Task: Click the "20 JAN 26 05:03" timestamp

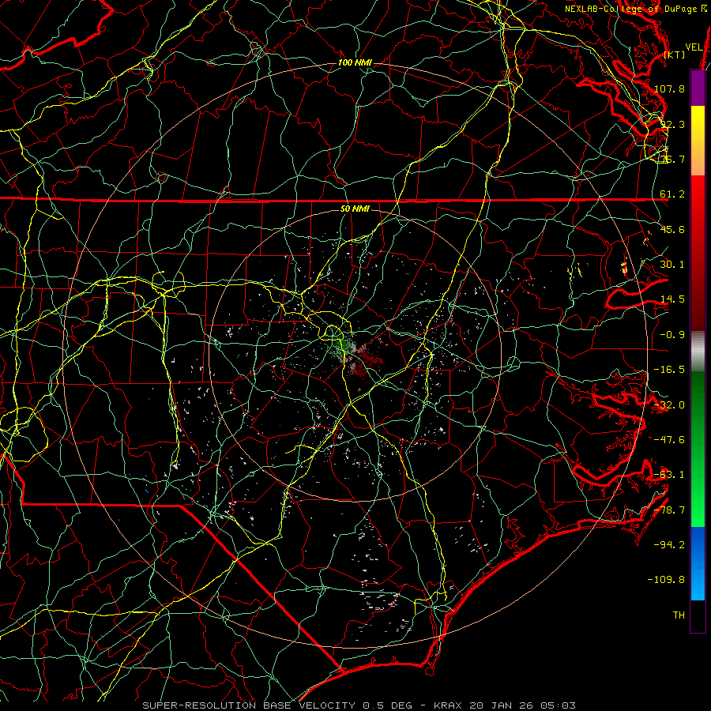Action: [x=522, y=705]
